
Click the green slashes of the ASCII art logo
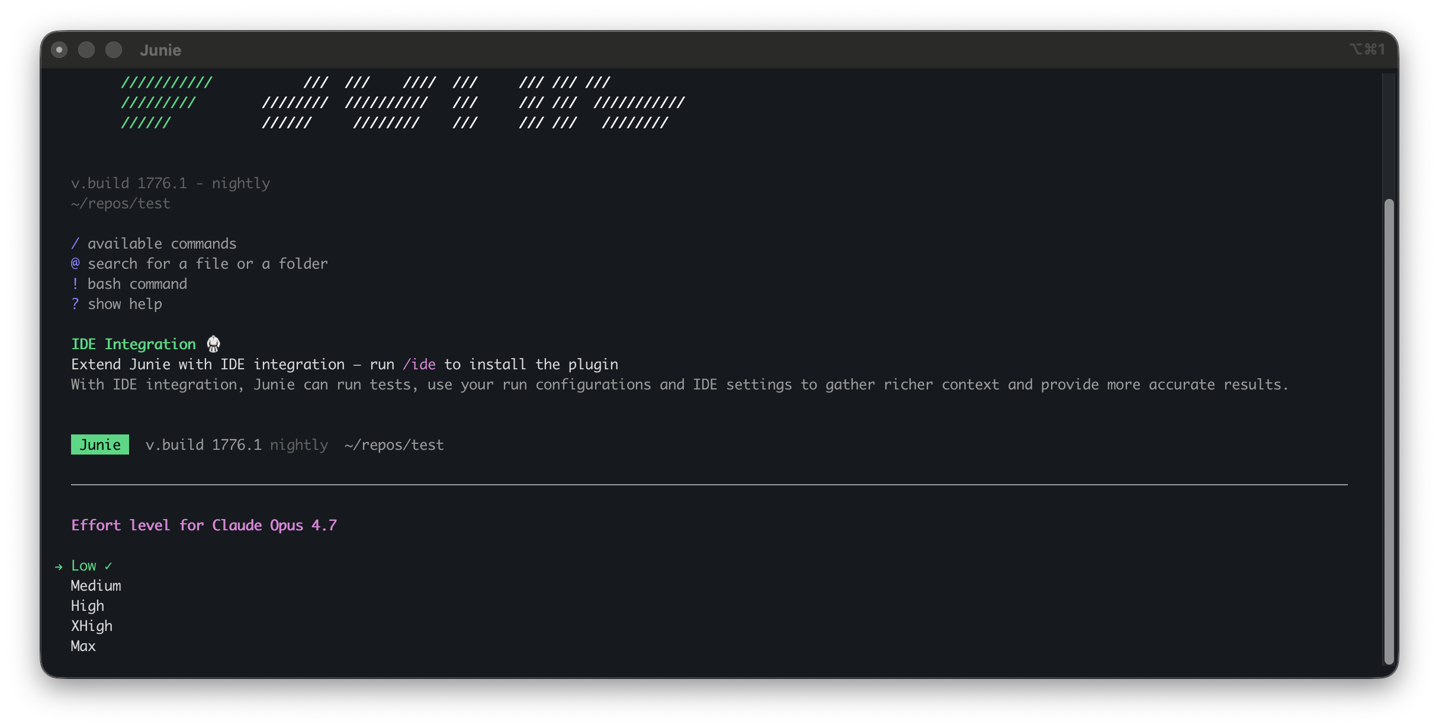(x=166, y=102)
